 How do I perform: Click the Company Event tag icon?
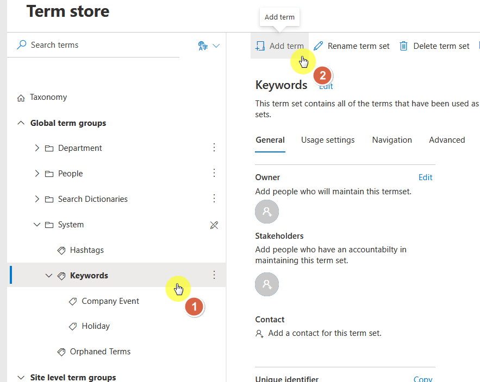tap(73, 302)
